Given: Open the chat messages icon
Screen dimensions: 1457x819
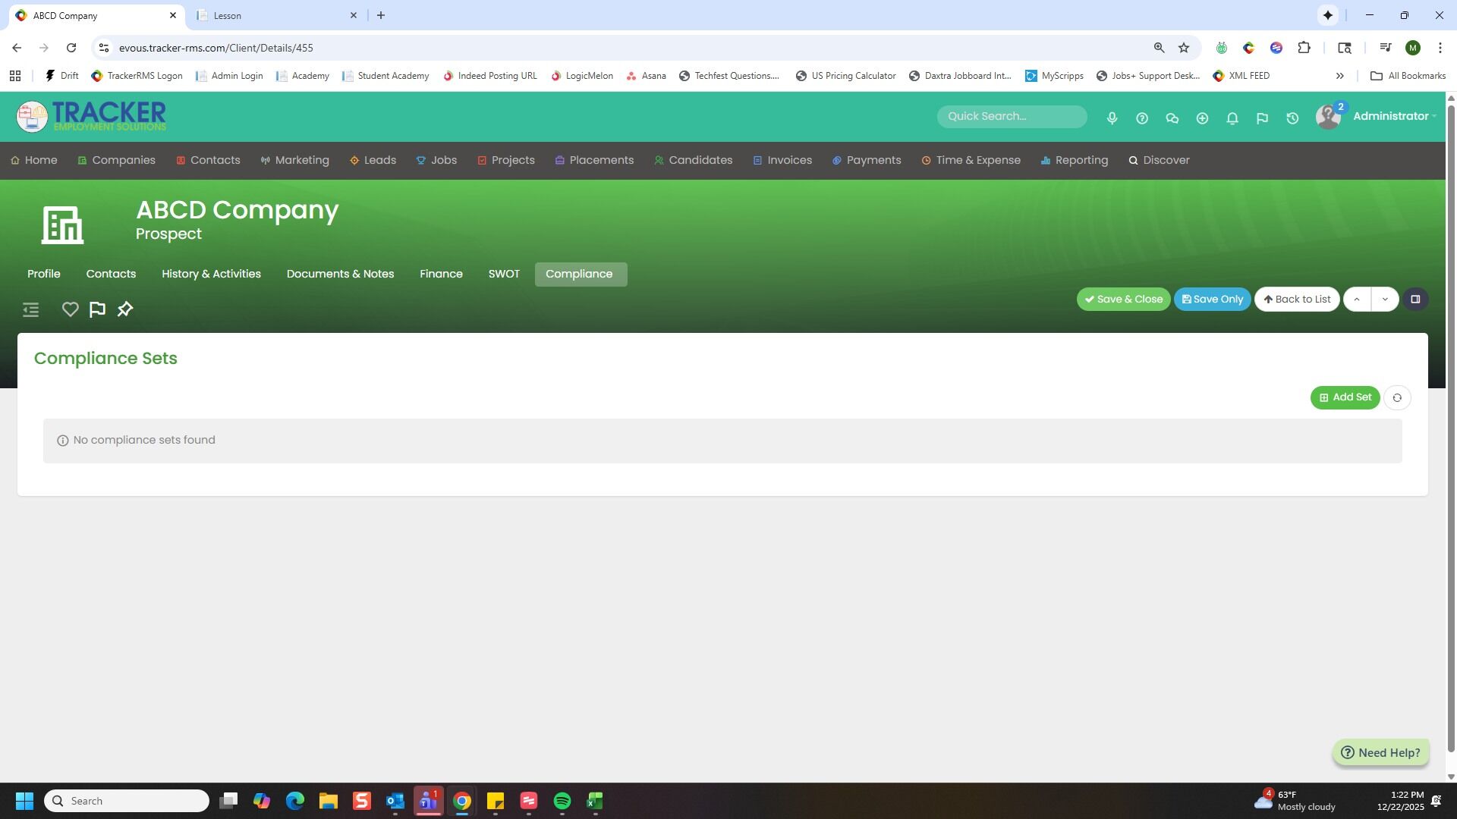Looking at the screenshot, I should 1172,118.
